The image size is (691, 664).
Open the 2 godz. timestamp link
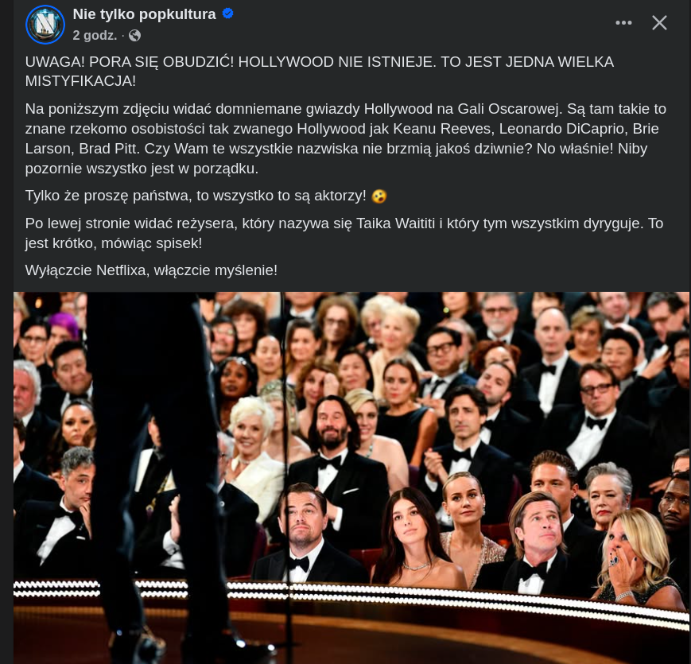(x=95, y=35)
